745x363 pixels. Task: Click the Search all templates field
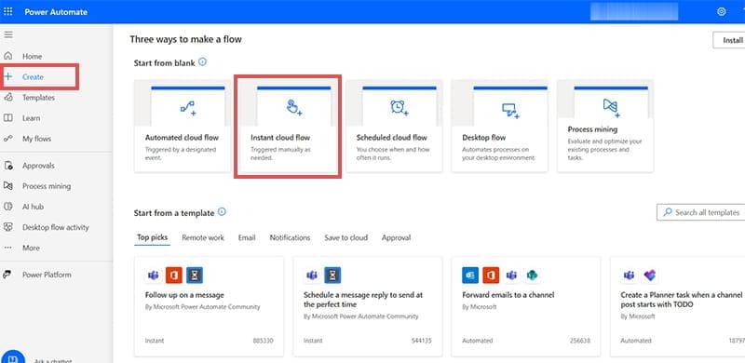[701, 212]
